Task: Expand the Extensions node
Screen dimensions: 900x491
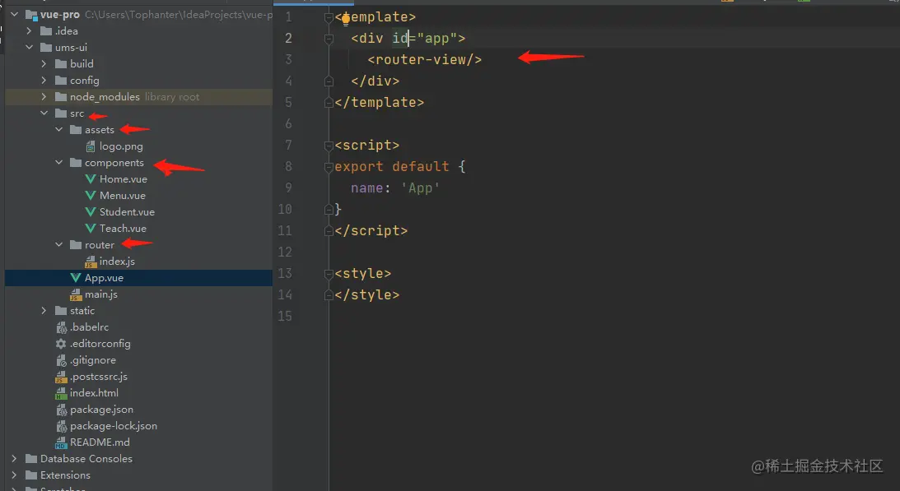Action: [x=14, y=475]
